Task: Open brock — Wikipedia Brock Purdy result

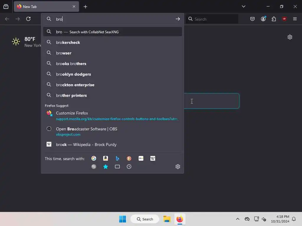Action: tap(112, 144)
